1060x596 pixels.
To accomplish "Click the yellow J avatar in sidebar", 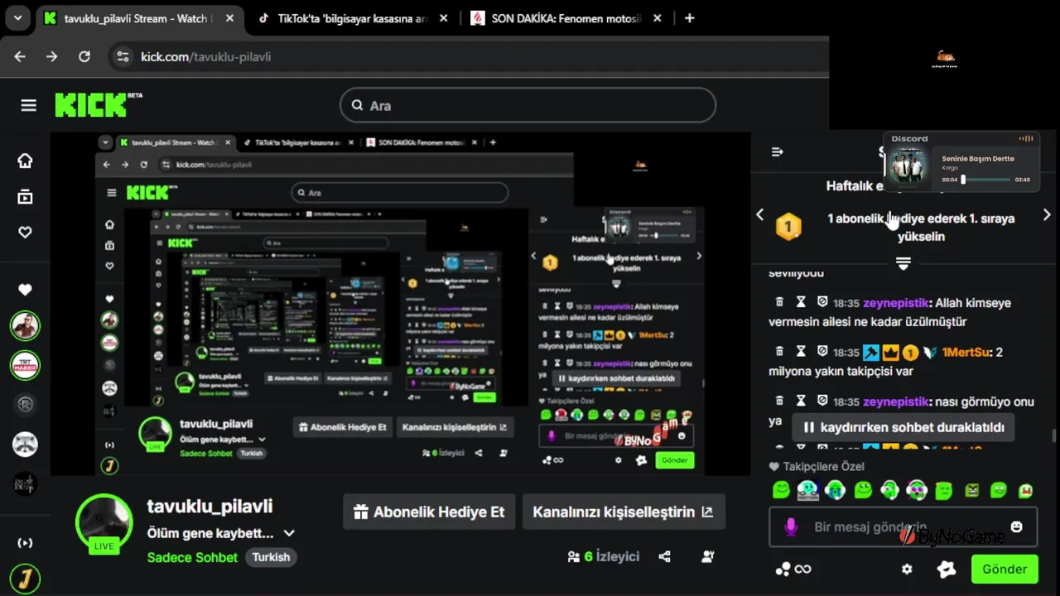I will click(26, 578).
